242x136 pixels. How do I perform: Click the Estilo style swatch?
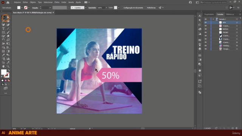115,8
